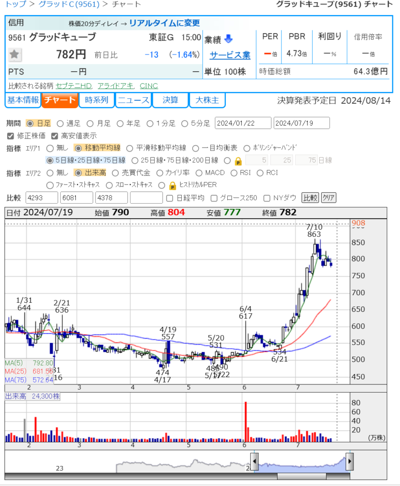Click the left handle arrow of the range navigator
The height and width of the screenshot is (486, 400).
(254, 461)
